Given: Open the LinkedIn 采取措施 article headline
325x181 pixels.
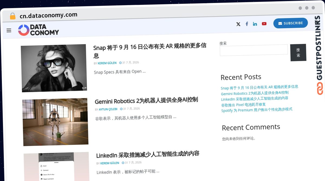Looking at the screenshot, I should tap(148, 155).
